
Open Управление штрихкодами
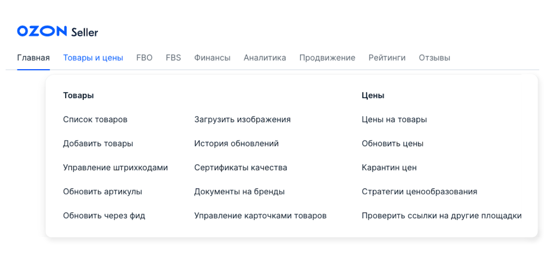tap(115, 168)
